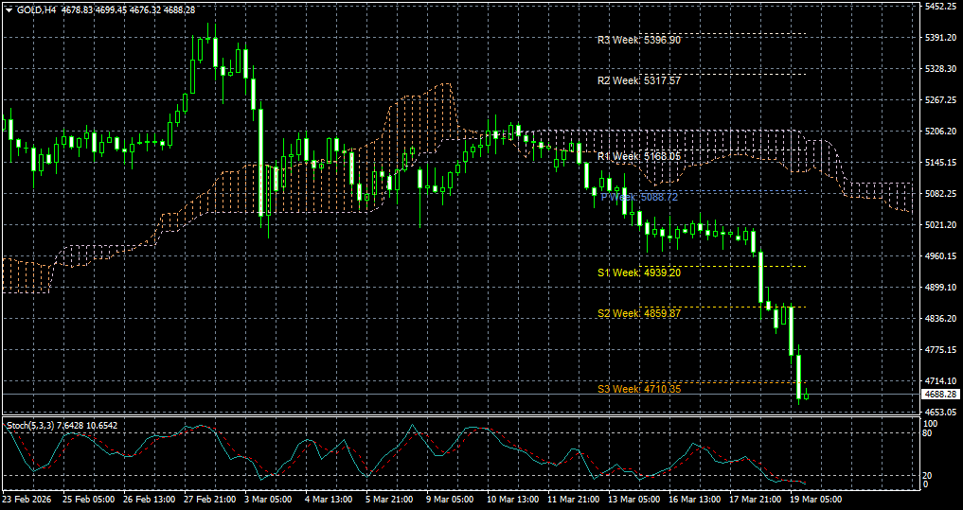Click the 17 Mar 21:00 time label
The width and height of the screenshot is (963, 510).
[x=756, y=500]
